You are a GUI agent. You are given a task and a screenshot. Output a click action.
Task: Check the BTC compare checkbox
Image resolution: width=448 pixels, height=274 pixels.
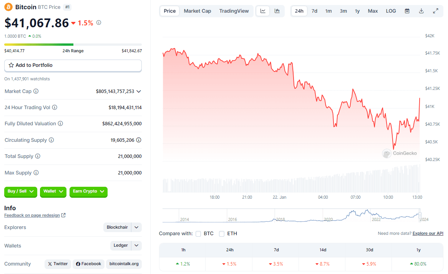(198, 234)
